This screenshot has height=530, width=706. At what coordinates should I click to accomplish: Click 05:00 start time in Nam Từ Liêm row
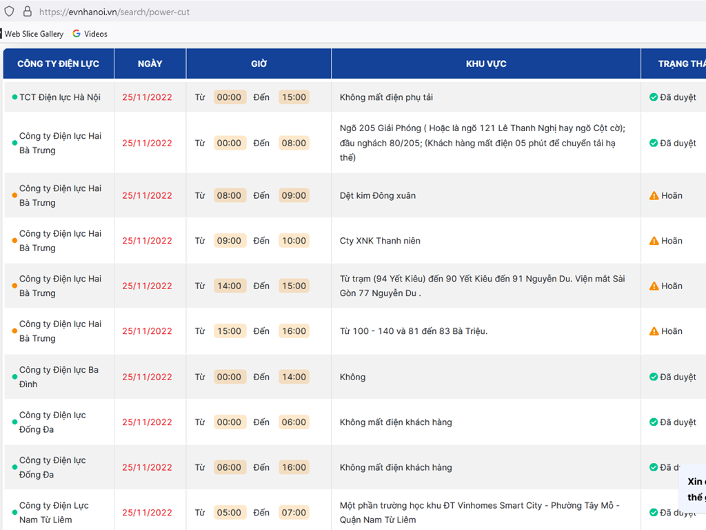click(x=229, y=513)
